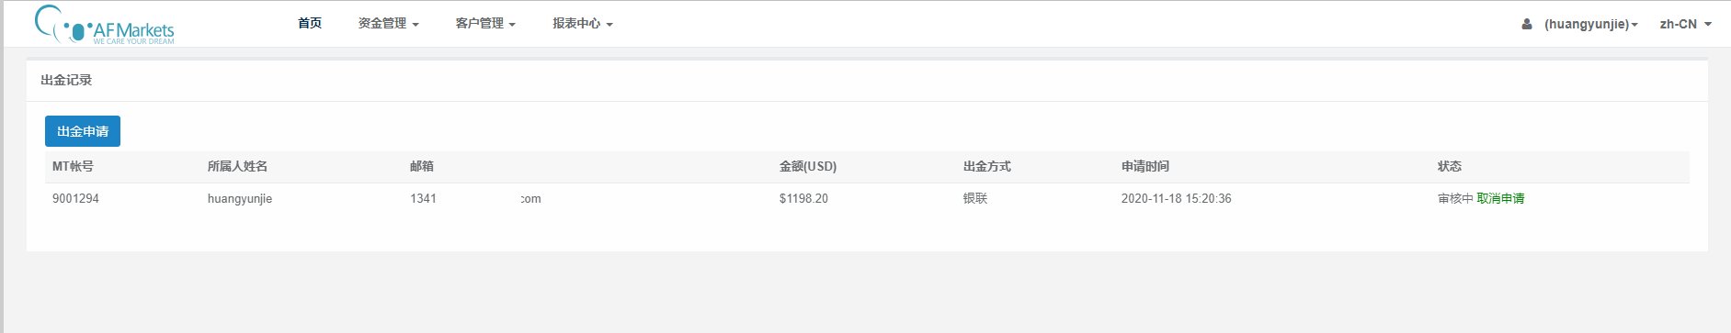1731x333 pixels.
Task: Select account number 9001294 in row
Action: [x=75, y=198]
